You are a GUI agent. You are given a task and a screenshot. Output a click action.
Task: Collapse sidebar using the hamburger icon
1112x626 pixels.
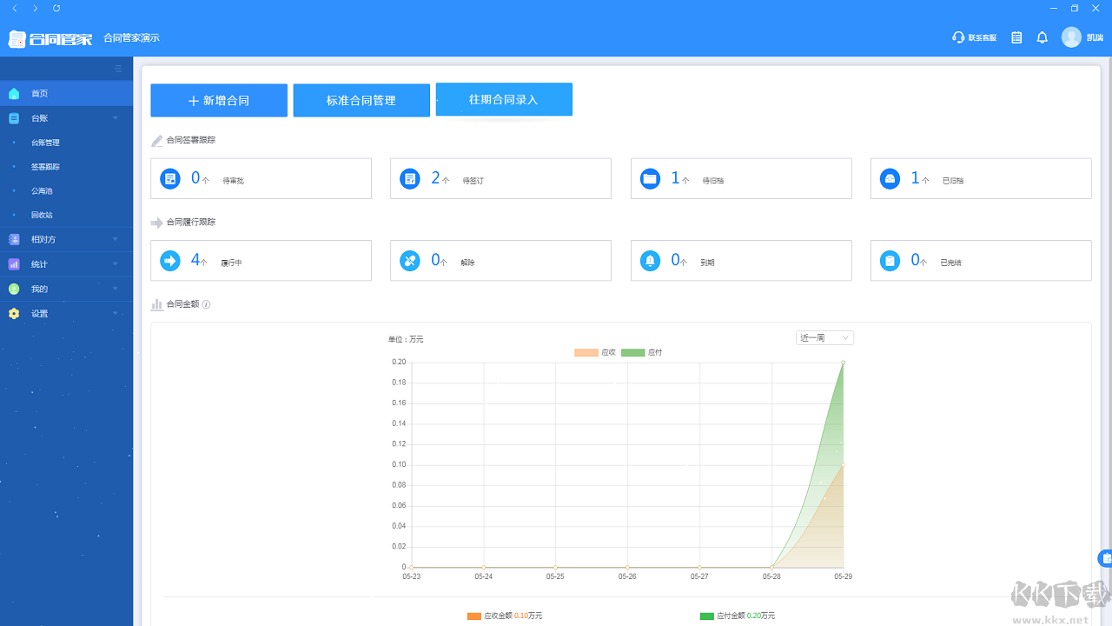pos(119,69)
